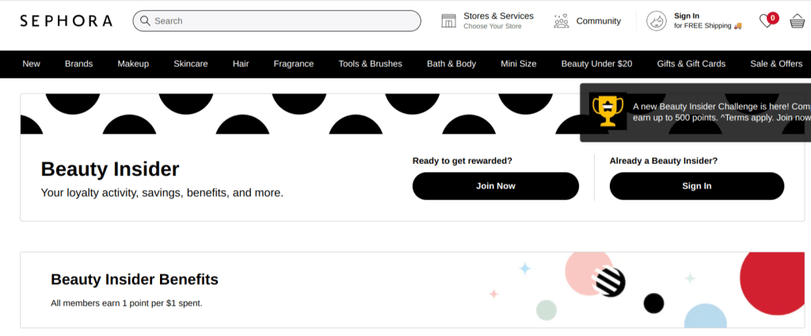Click 'Your loyalty activity, savings' subtitle
Viewport: 811px width, 336px height.
click(x=162, y=193)
